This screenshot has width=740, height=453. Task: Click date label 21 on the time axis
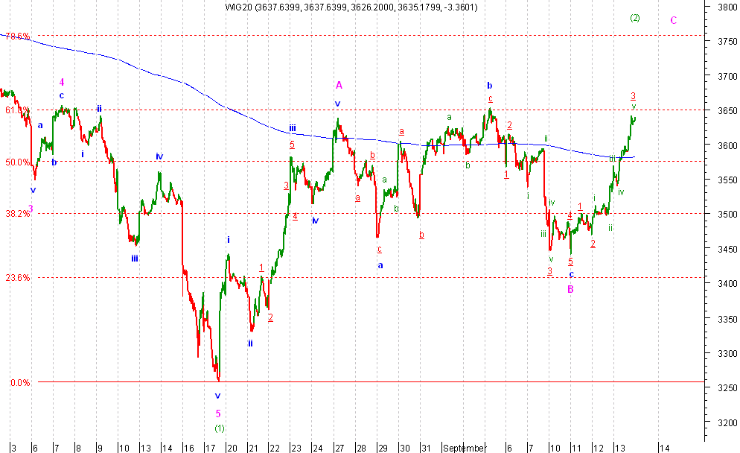coord(253,448)
